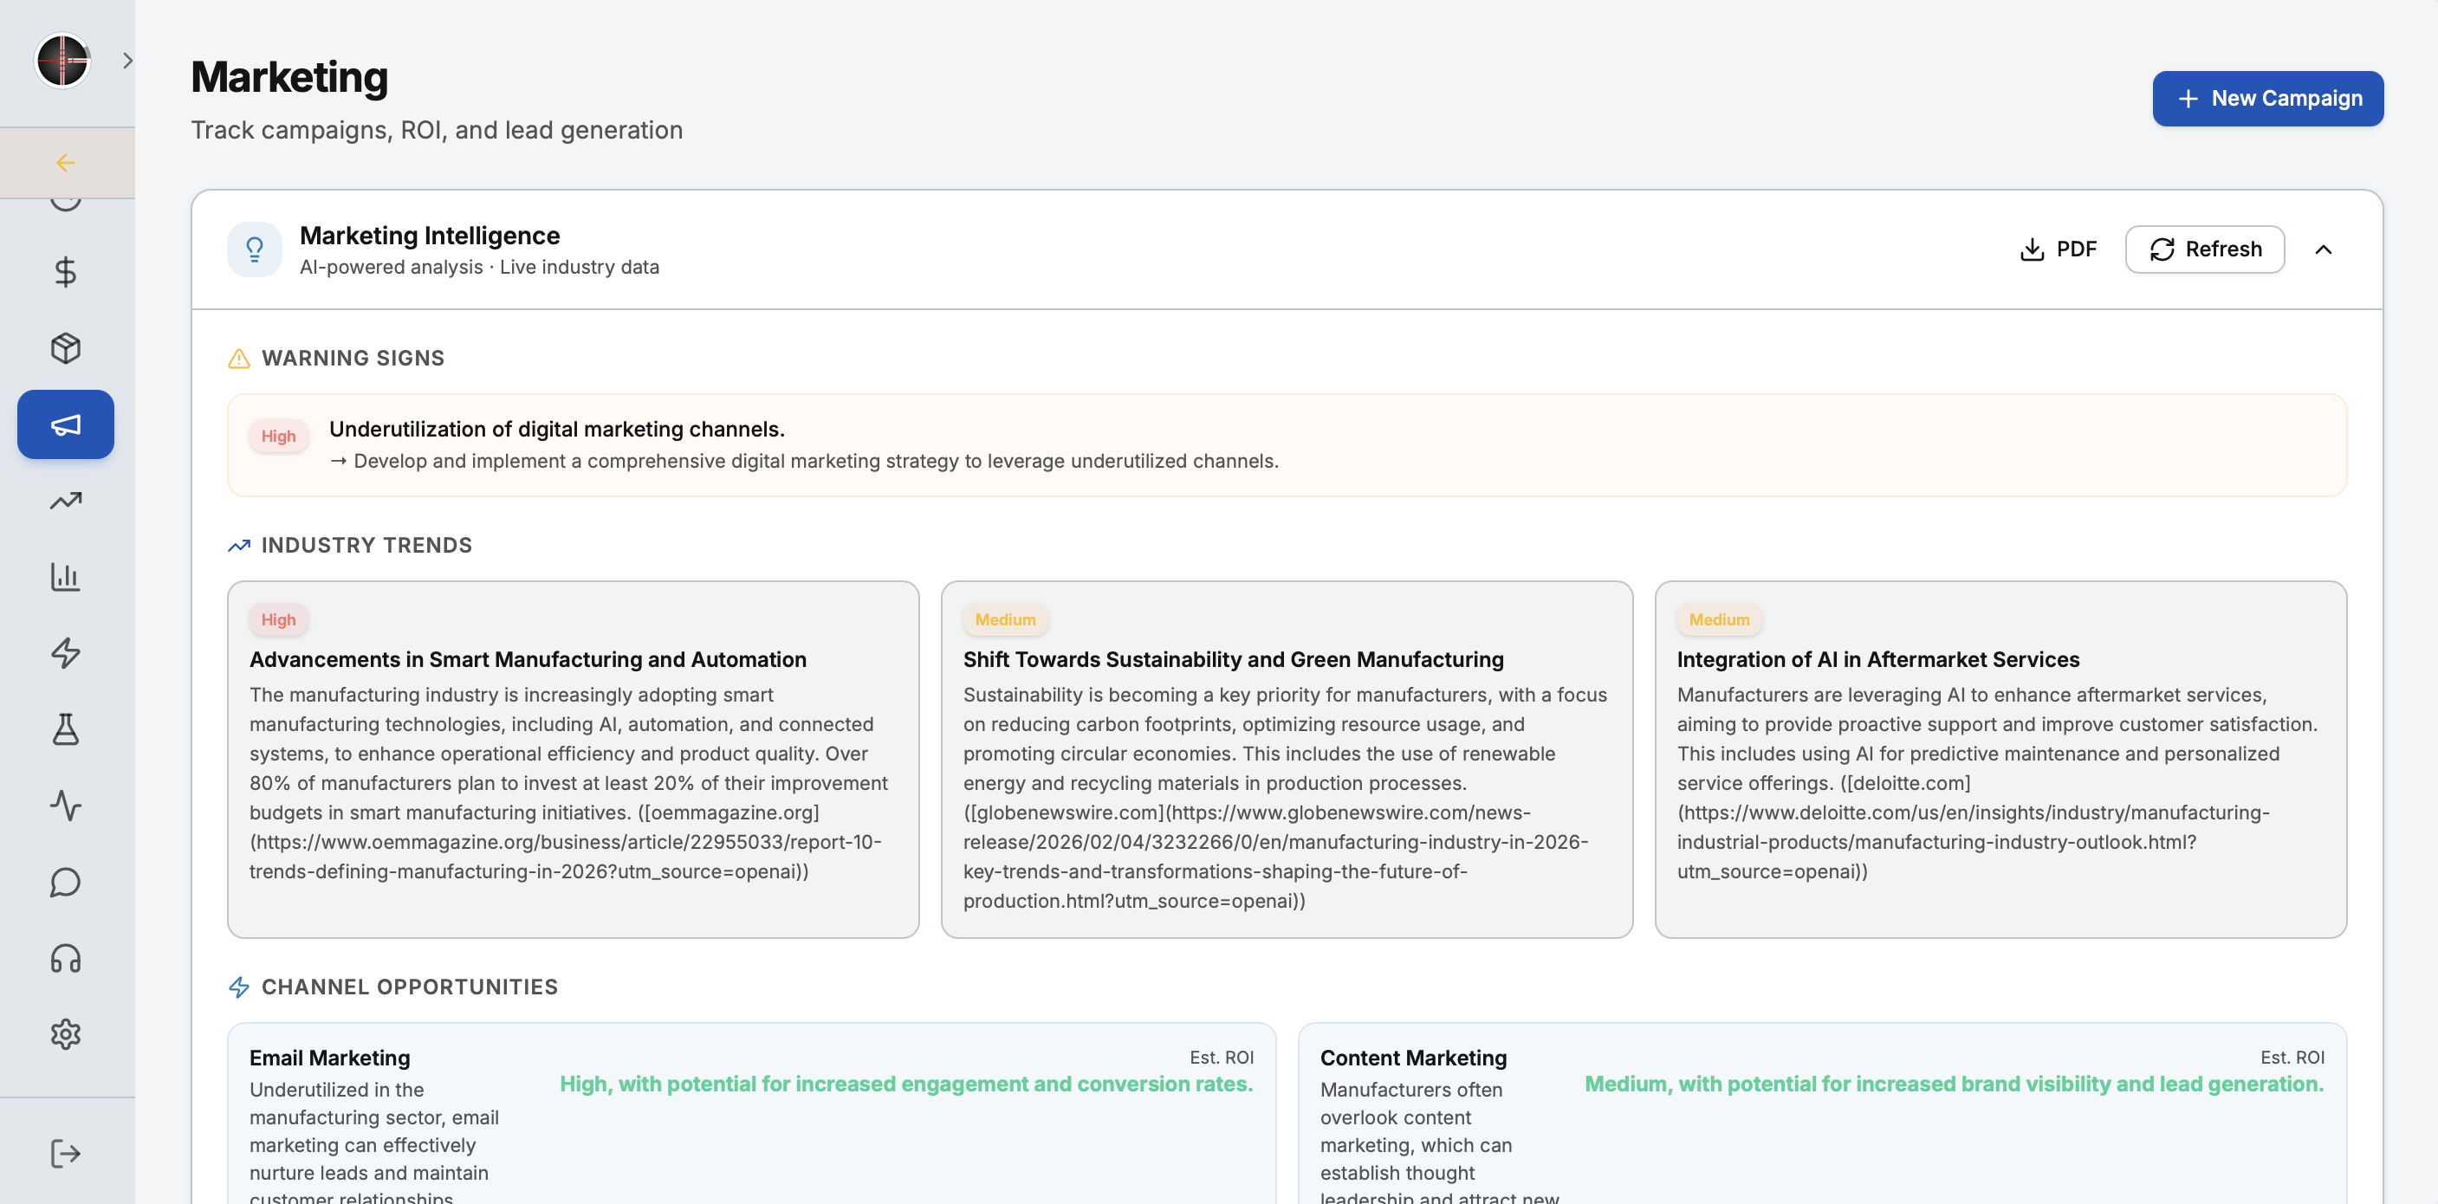
Task: Click High badge on Smart Manufacturing card
Action: click(x=278, y=620)
